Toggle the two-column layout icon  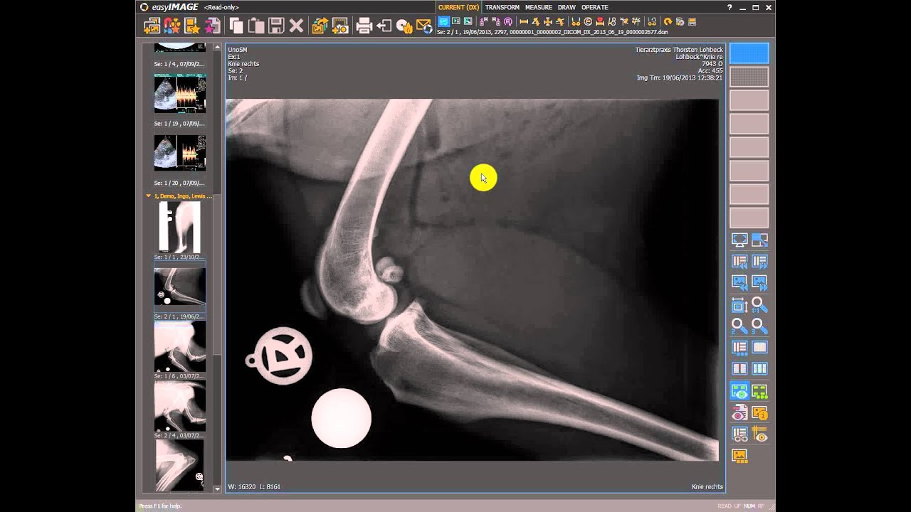tap(739, 368)
